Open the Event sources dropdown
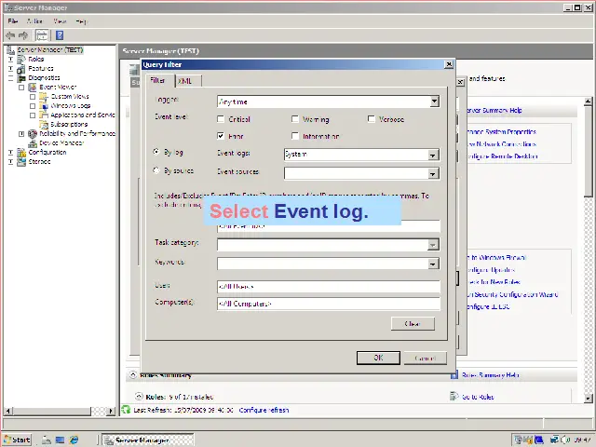 tap(432, 174)
